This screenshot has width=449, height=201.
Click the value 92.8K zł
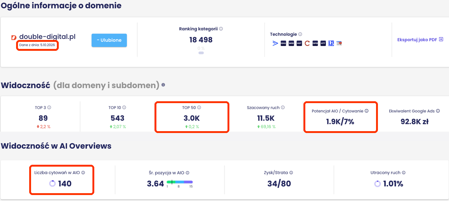415,121
